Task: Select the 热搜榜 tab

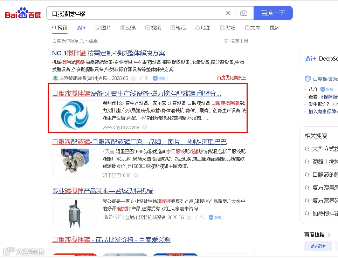Action: point(318,246)
